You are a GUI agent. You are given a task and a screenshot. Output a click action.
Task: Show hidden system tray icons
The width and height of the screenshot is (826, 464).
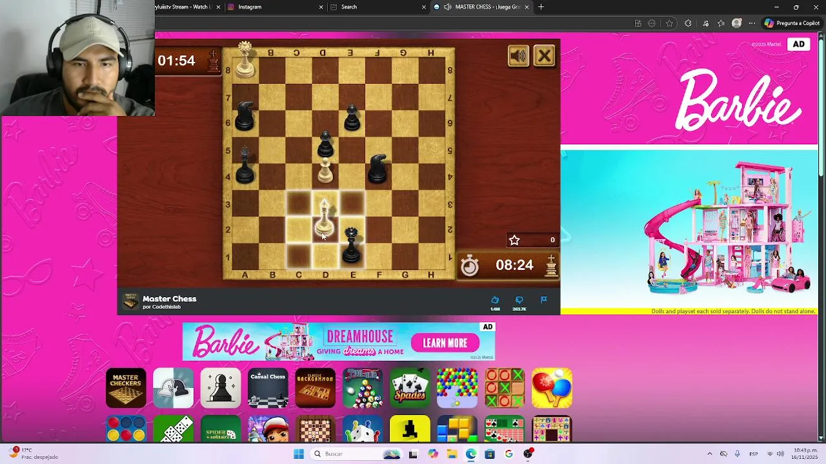pos(709,454)
